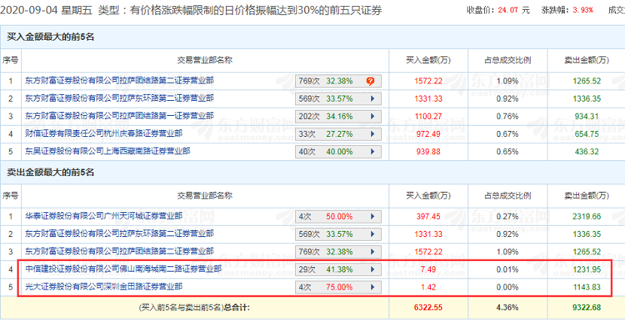The height and width of the screenshot is (322, 625).
Task: Open 华泰证券广州天河城证券营业部 link
Action: [x=104, y=216]
